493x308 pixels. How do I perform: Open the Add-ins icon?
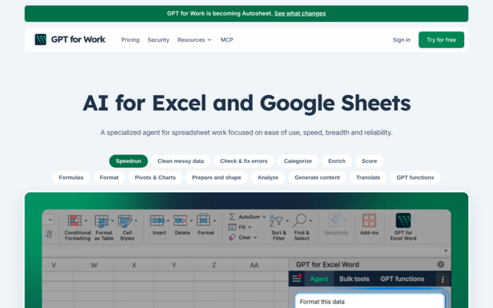coord(369,220)
